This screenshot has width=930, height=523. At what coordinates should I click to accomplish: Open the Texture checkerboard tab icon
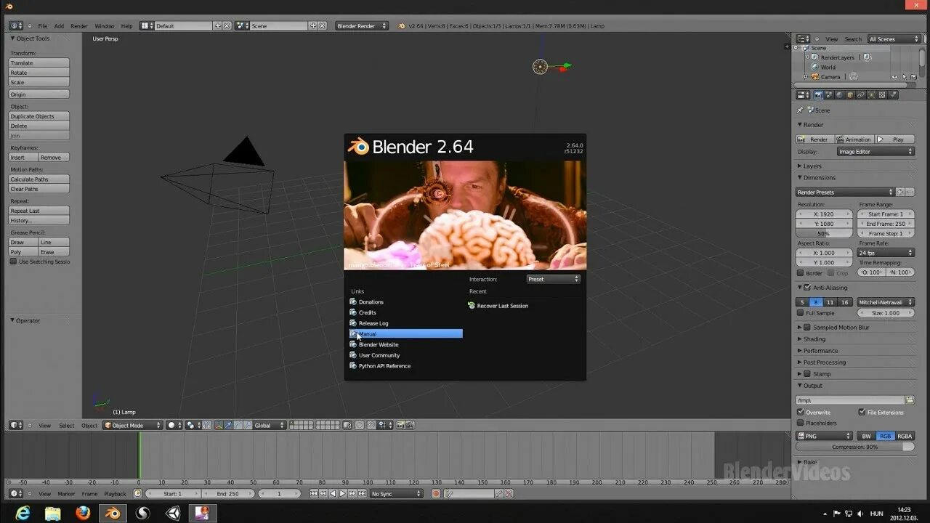point(882,94)
